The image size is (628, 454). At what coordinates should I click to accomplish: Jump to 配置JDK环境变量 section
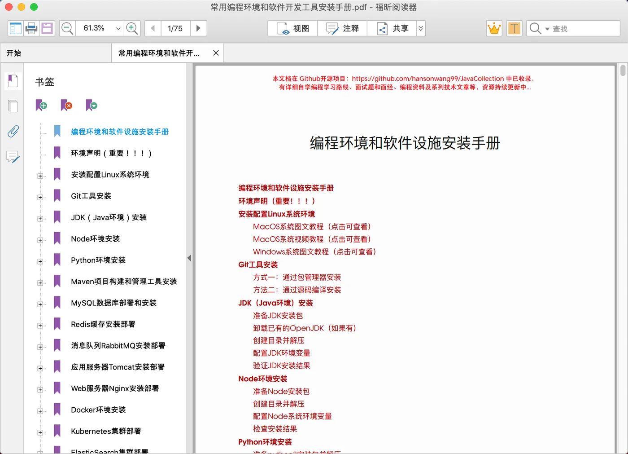click(x=282, y=353)
